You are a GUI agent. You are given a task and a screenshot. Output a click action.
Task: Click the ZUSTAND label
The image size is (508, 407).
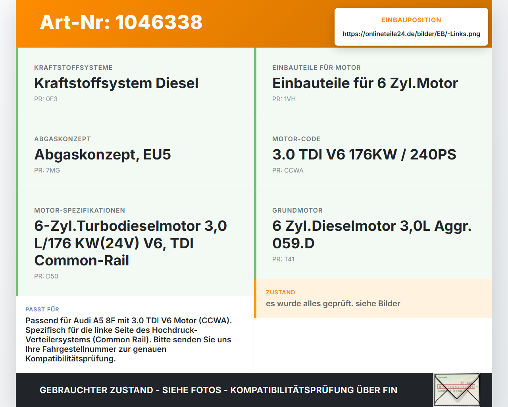coord(281,292)
